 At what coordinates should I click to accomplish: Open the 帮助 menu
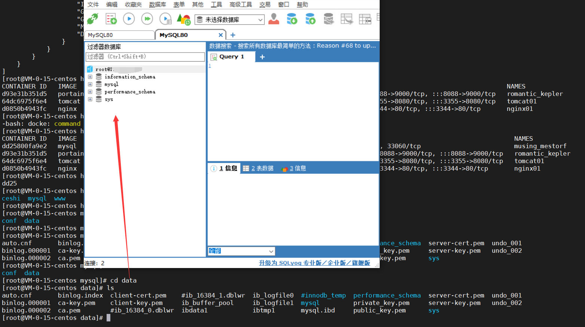(302, 4)
